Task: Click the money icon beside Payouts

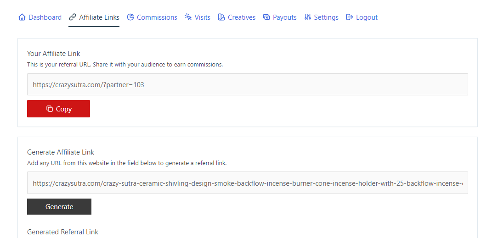Action: (266, 17)
